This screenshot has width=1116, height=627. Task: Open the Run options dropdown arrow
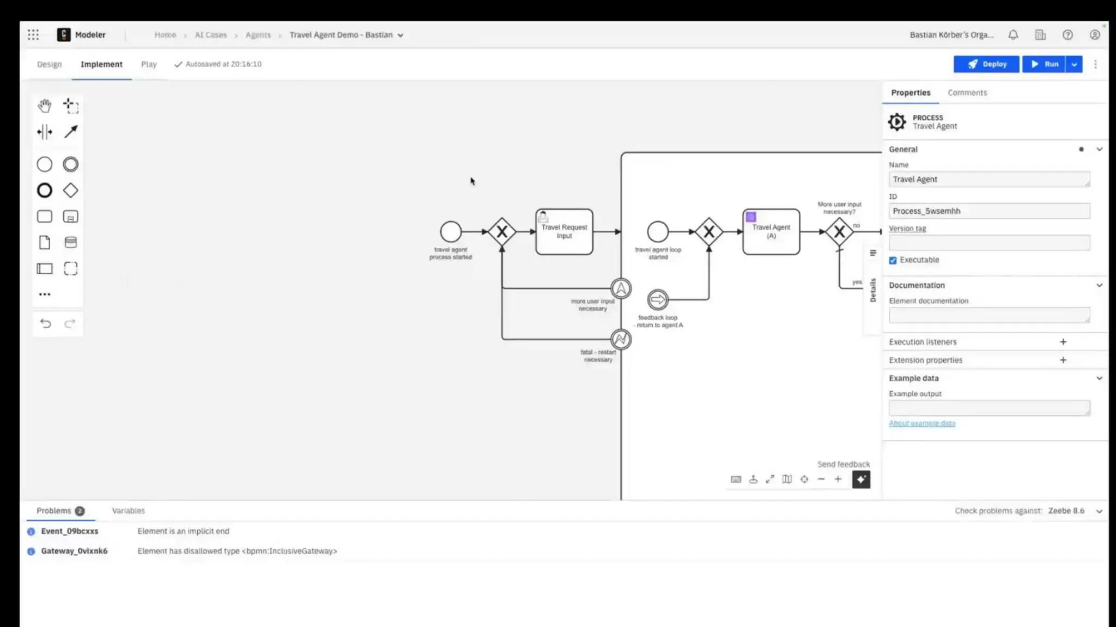click(x=1074, y=64)
